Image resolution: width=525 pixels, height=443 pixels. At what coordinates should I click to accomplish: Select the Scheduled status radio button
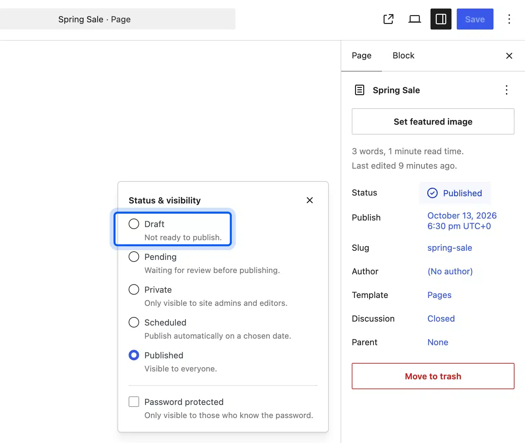(134, 322)
